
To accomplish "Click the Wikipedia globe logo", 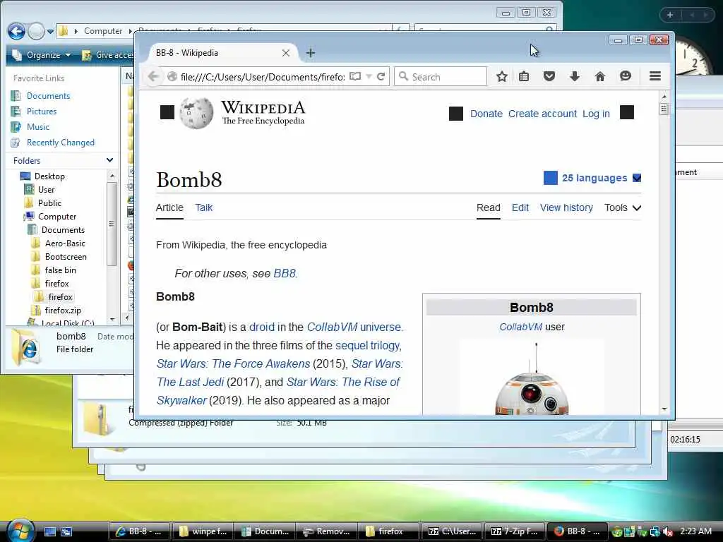I will coord(196,113).
